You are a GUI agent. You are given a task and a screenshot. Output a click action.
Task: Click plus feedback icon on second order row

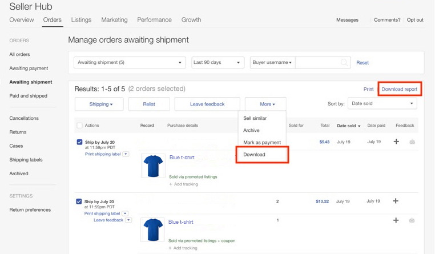[396, 201]
